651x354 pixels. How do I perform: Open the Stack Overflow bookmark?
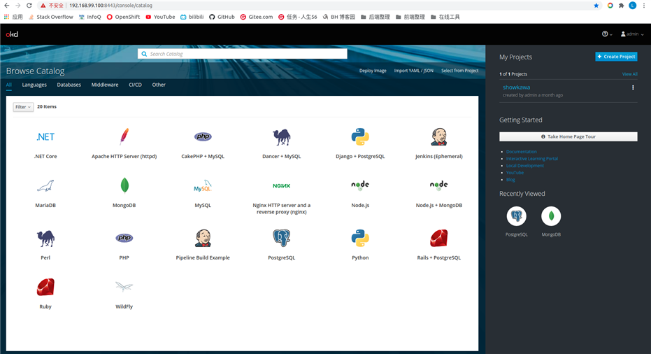pos(50,17)
